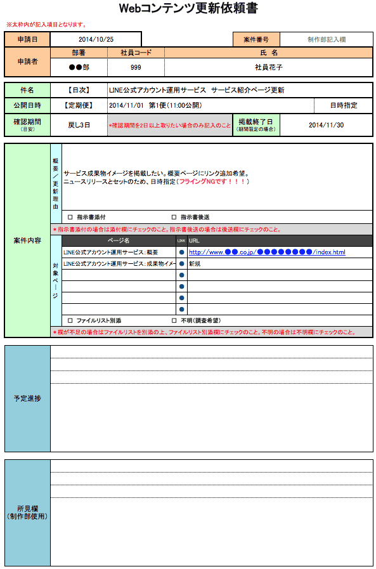Click the 新規 URL cell

tap(280, 264)
